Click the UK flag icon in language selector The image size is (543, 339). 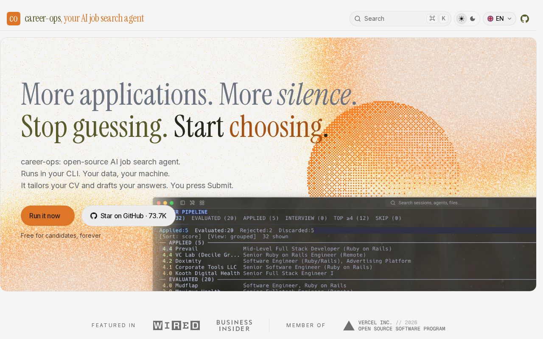click(490, 19)
